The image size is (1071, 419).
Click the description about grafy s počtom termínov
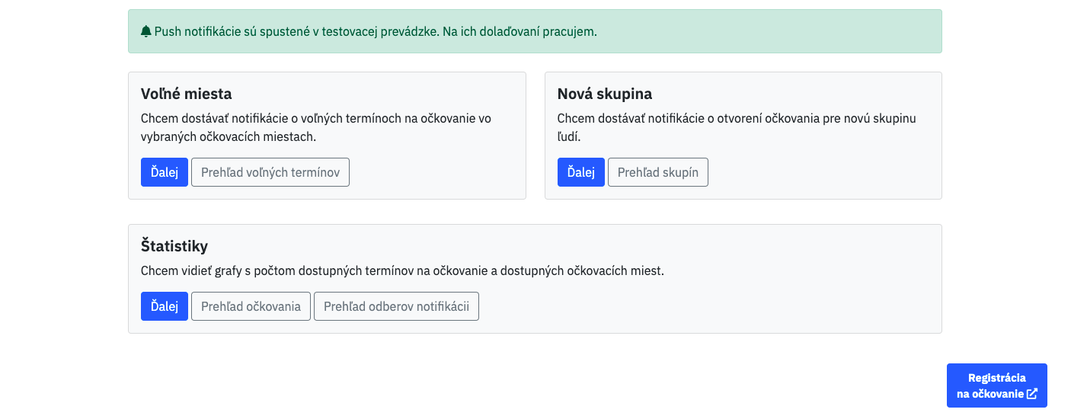(402, 270)
